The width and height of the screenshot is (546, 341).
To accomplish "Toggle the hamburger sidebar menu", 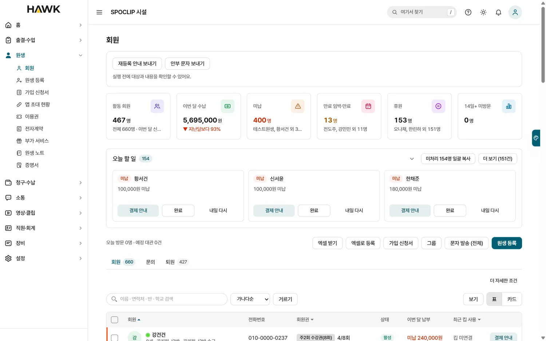I will click(99, 12).
